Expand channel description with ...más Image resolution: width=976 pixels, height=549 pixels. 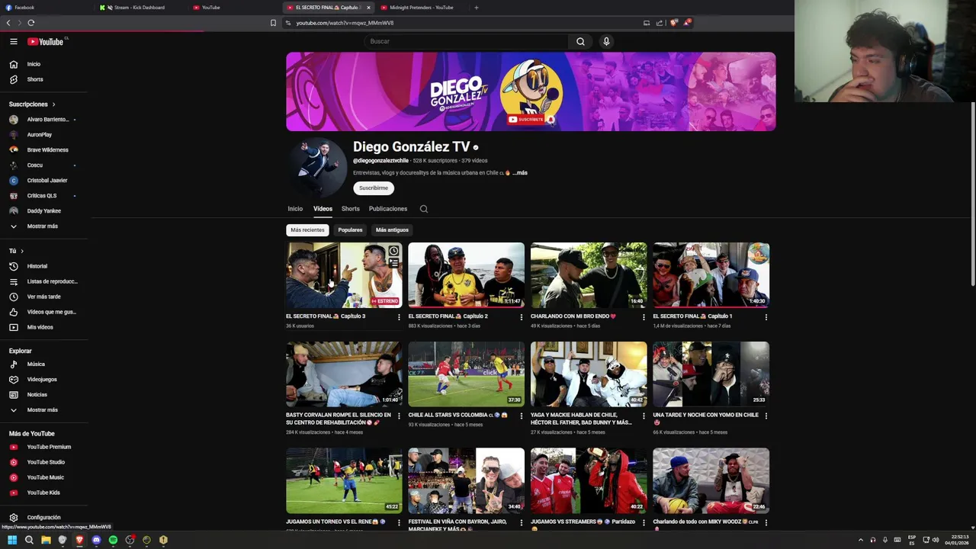[x=519, y=173]
